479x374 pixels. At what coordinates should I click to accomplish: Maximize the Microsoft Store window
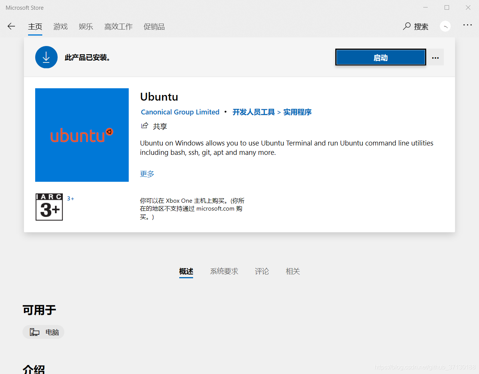tap(447, 7)
